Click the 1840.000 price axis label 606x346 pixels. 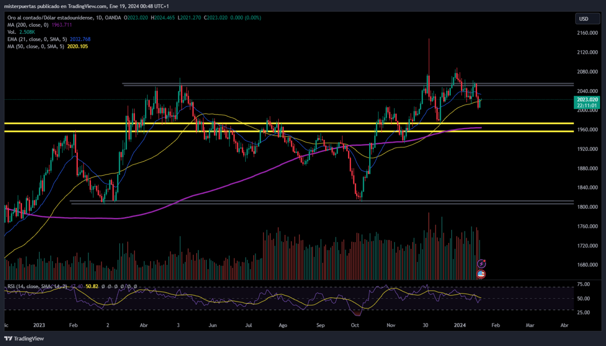coord(587,188)
